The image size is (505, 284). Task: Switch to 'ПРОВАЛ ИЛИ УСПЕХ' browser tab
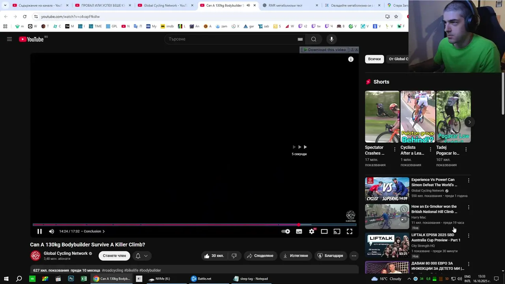click(99, 6)
